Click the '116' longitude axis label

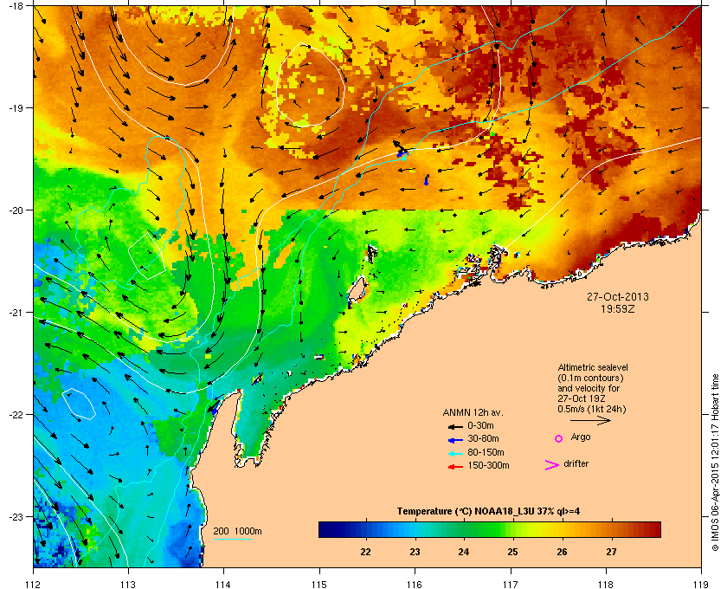(415, 585)
